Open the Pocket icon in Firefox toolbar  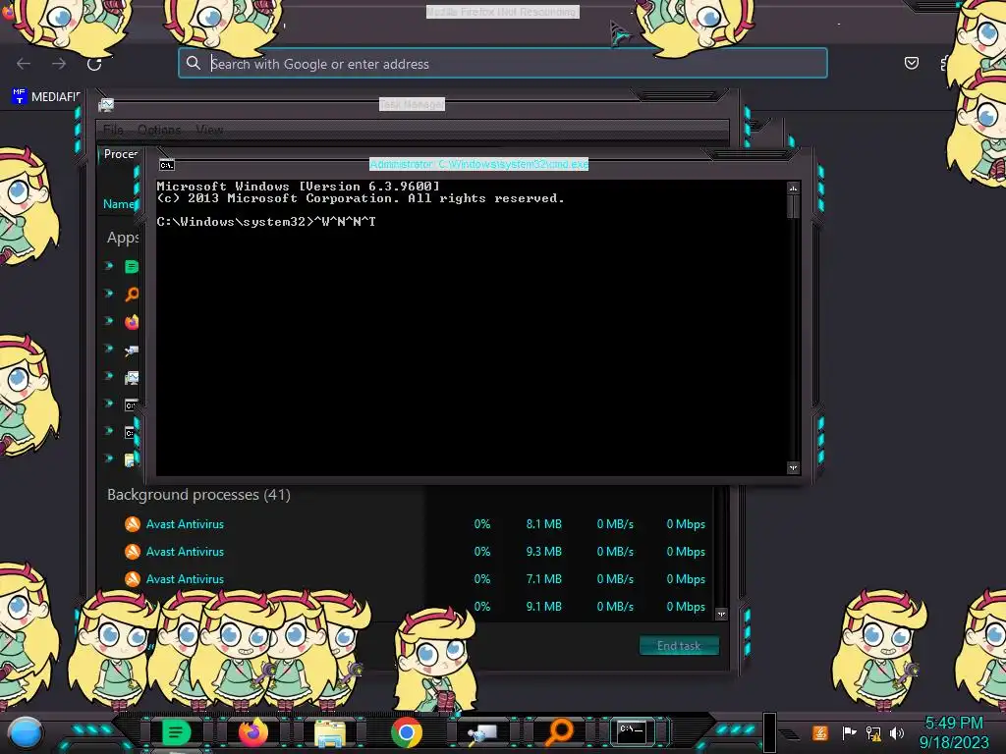coord(911,63)
